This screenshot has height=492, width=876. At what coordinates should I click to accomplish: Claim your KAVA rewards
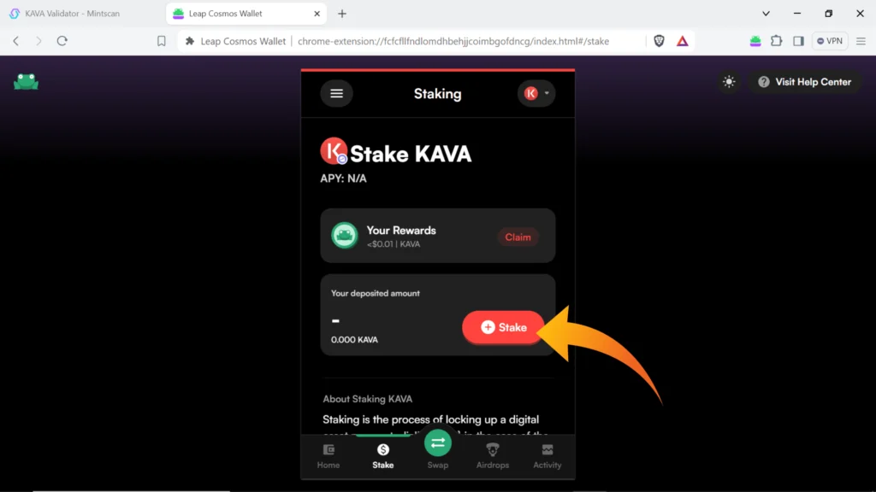(518, 237)
